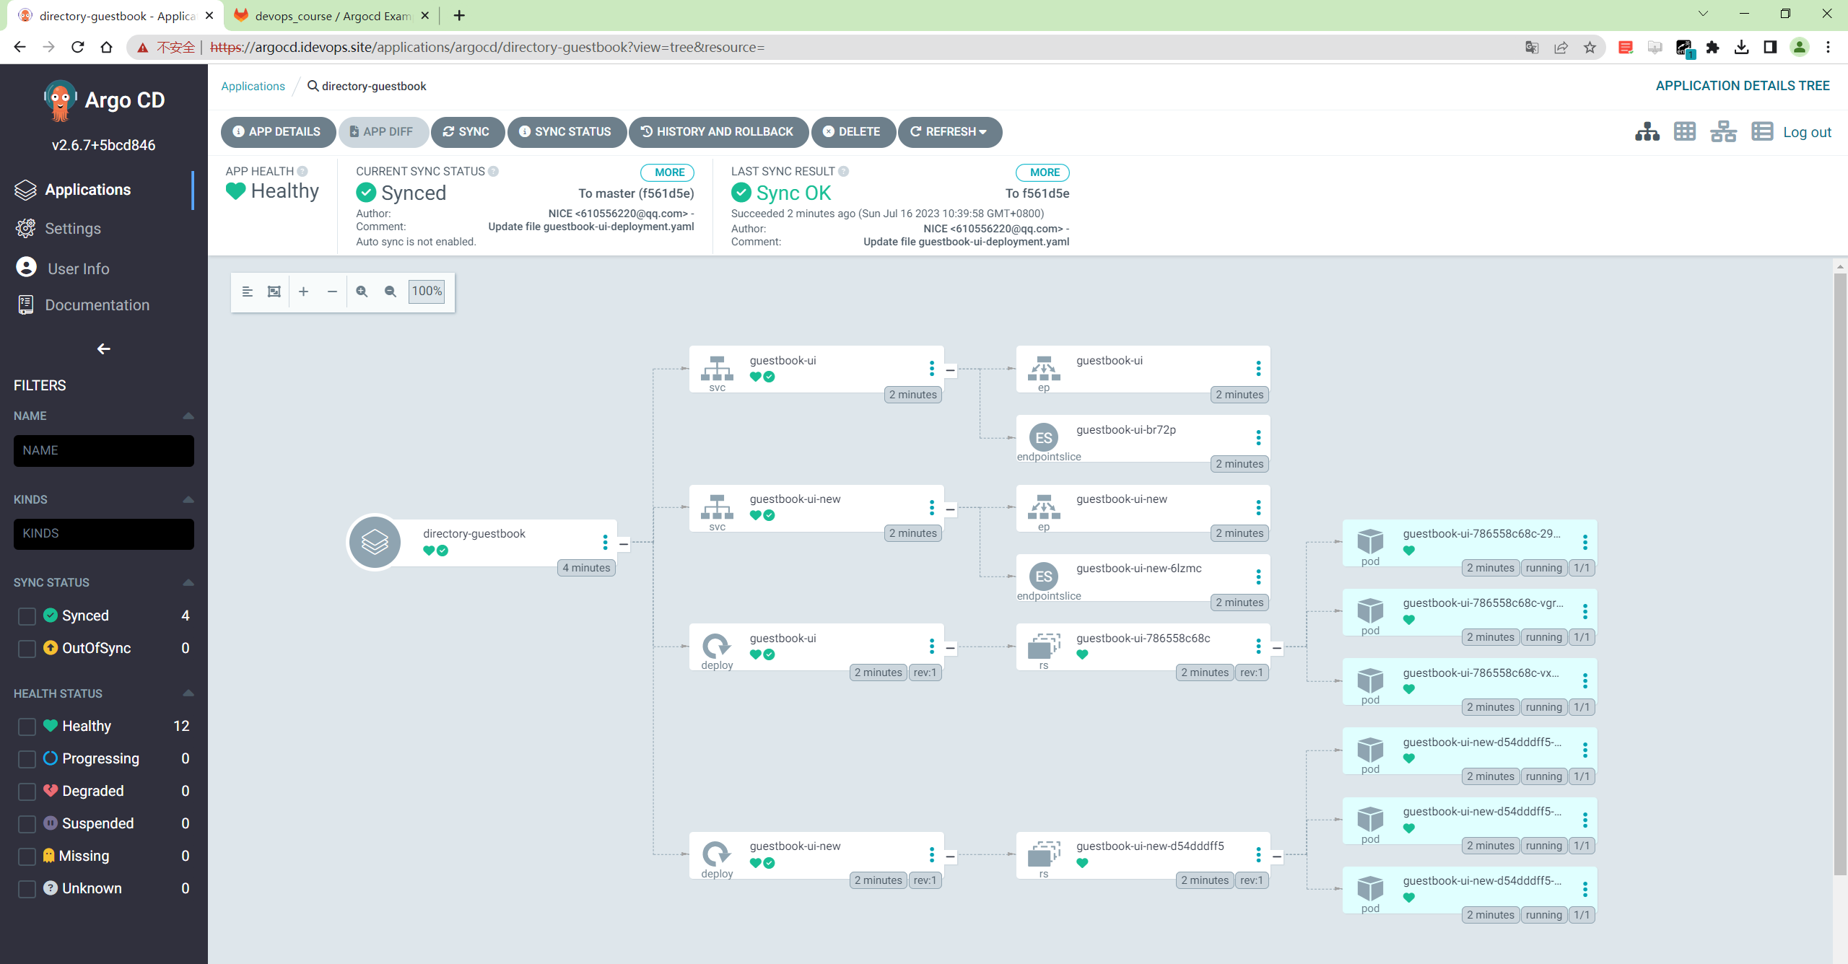The image size is (1848, 964).
Task: Collapse the HEALTH STATUS filter section arrow
Action: [188, 693]
